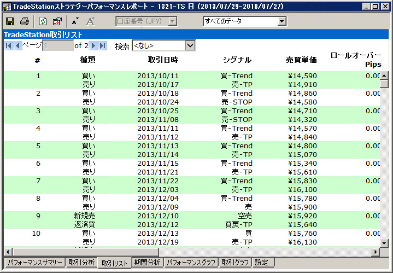Go to next page arrow
Viewport: 393px width, 273px height.
pyautogui.click(x=93, y=45)
